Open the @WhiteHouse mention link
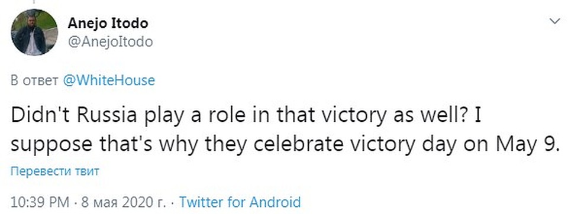This screenshot has width=568, height=214. pyautogui.click(x=109, y=80)
